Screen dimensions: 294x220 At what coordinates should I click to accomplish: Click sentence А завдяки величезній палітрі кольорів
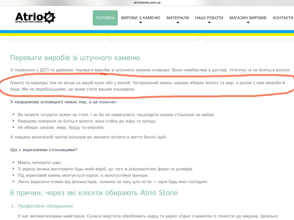pyautogui.click(x=88, y=137)
